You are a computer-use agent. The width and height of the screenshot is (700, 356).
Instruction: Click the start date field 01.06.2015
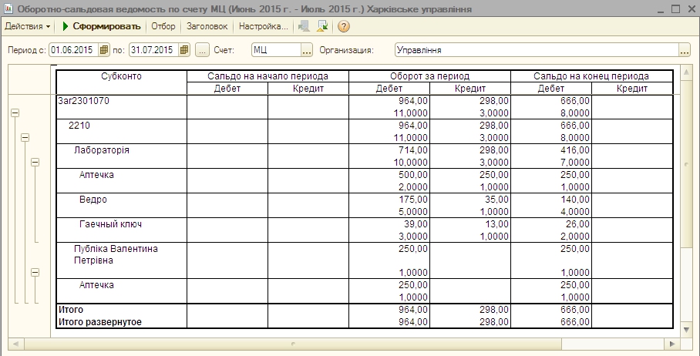(x=74, y=50)
